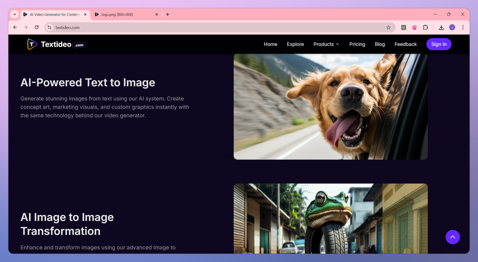The width and height of the screenshot is (478, 262).
Task: Click the address bar showing textideo.com
Action: [x=219, y=28]
